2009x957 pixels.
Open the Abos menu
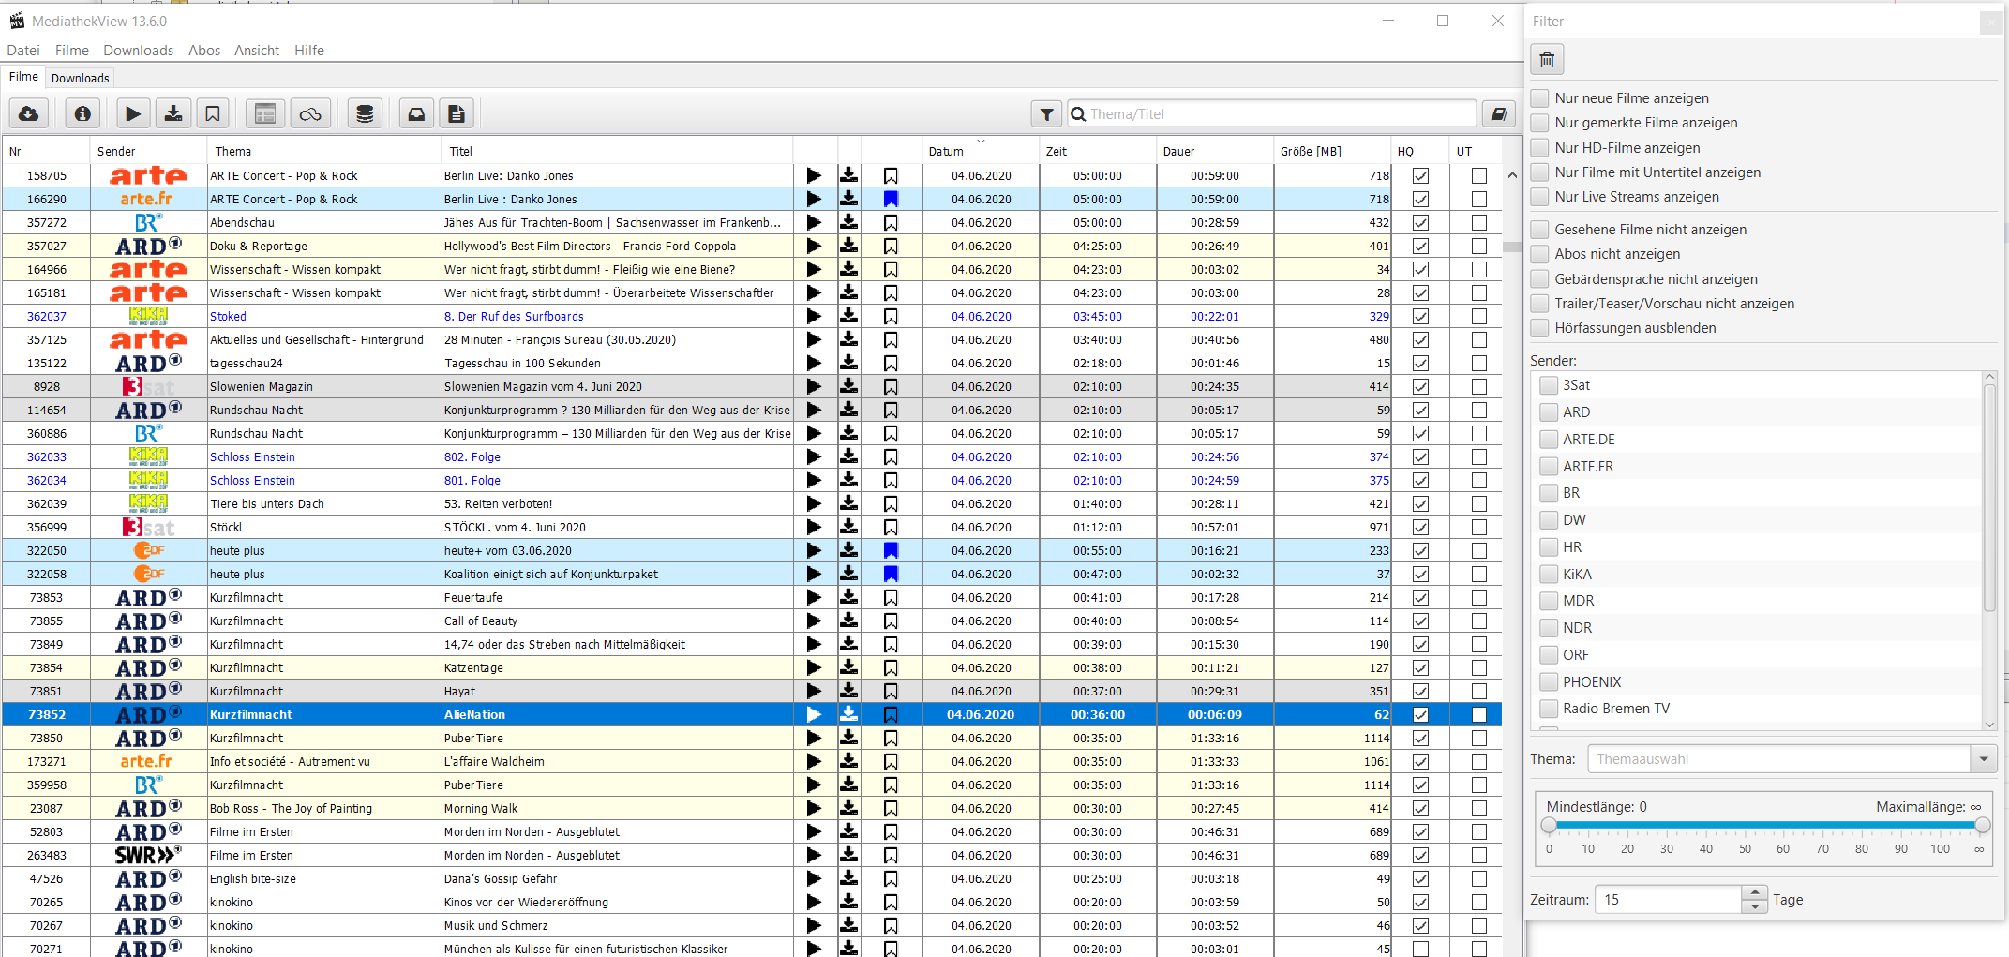coord(203,51)
